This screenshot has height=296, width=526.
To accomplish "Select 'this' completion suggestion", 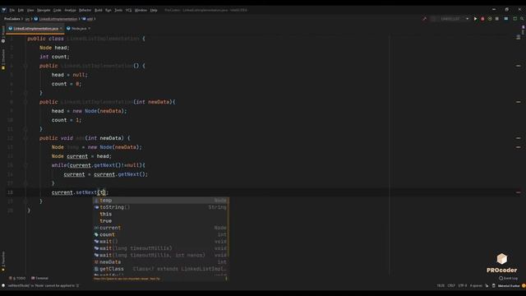I will 161,214.
